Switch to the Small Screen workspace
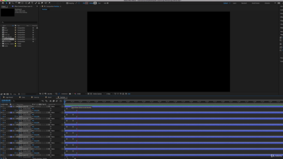 (x=256, y=3)
